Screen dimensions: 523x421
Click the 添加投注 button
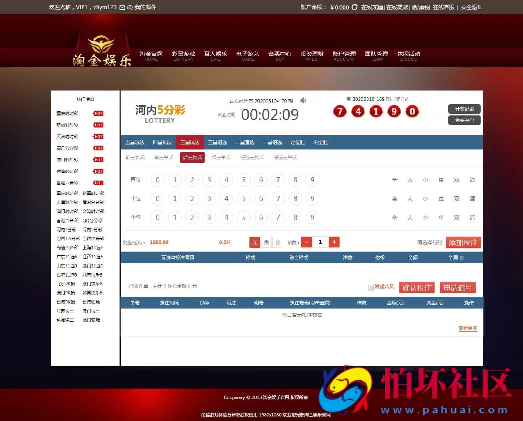pyautogui.click(x=463, y=242)
